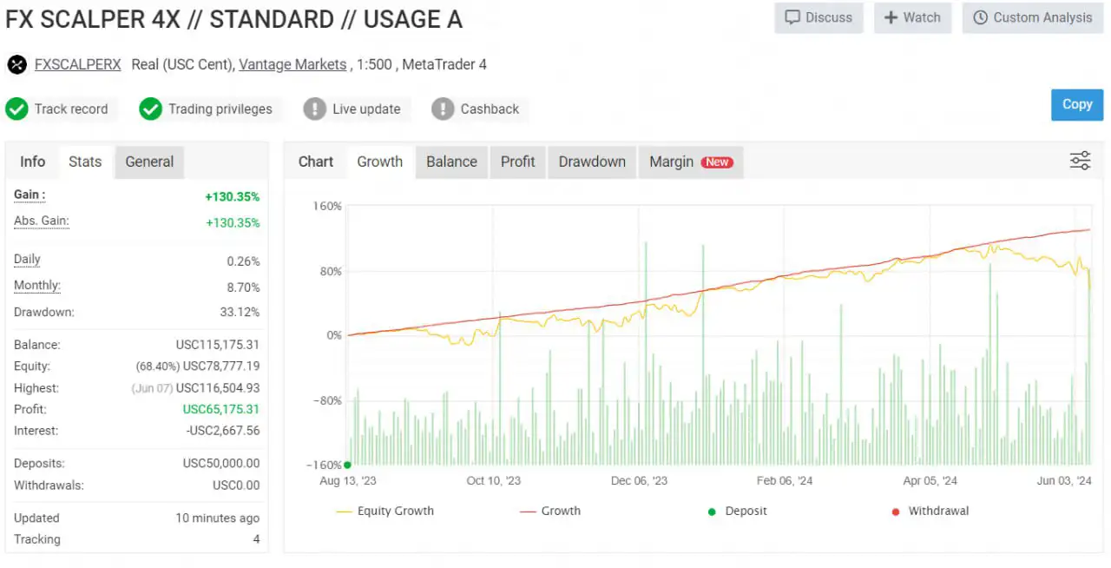Click the chart settings sliders icon
1111x568 pixels.
tap(1080, 161)
